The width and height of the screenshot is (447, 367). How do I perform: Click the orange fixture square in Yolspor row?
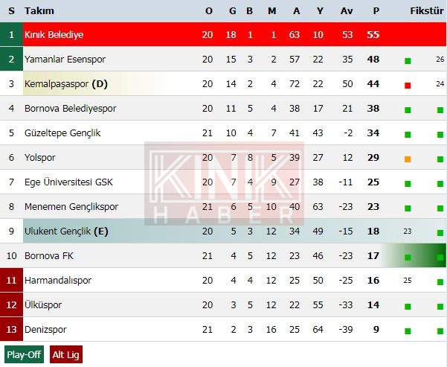(x=408, y=159)
